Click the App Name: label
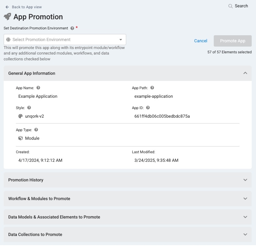Image resolution: width=256 pixels, height=247 pixels. point(25,88)
